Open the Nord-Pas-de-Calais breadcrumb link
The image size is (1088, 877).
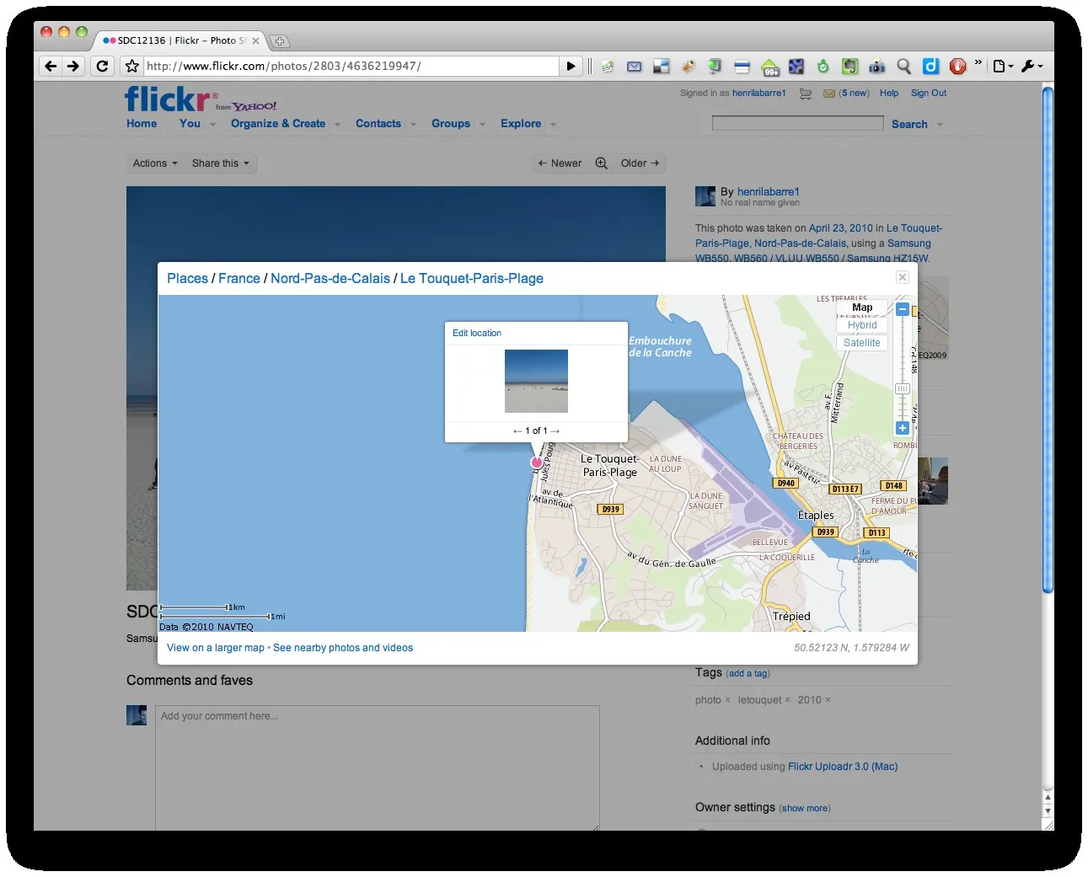pos(330,279)
